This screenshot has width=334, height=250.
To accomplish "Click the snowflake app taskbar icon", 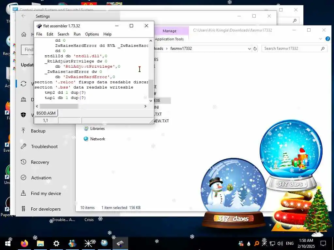I will click(88, 243).
